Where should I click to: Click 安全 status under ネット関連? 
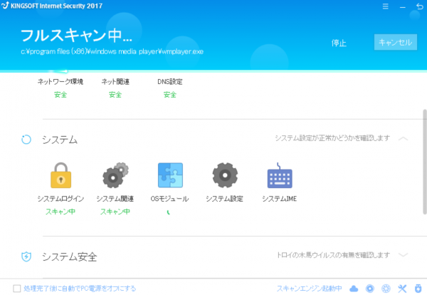pos(115,95)
